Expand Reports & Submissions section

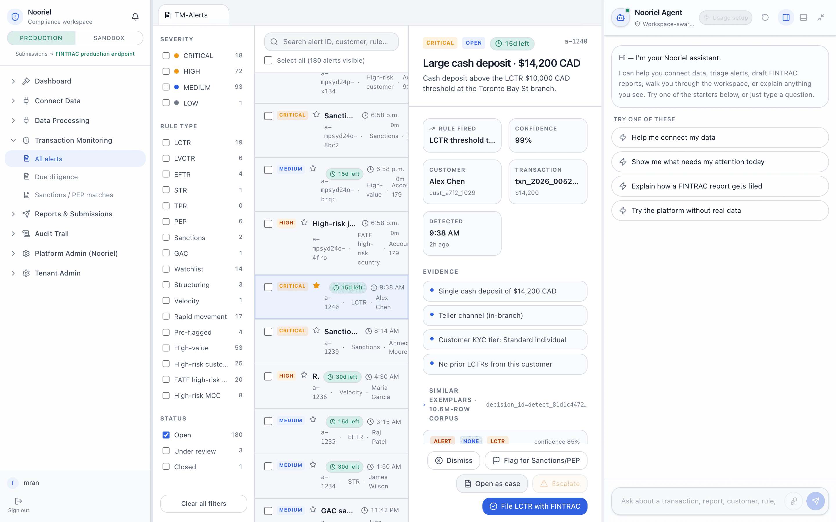click(x=13, y=214)
